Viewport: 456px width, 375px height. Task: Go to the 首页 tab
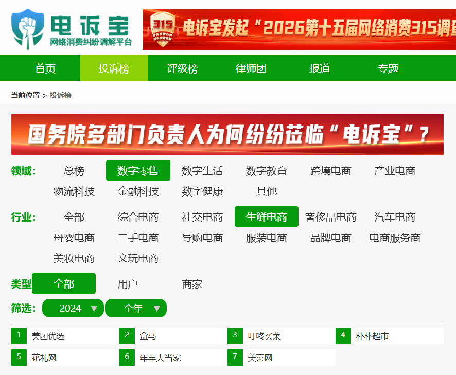tap(45, 68)
